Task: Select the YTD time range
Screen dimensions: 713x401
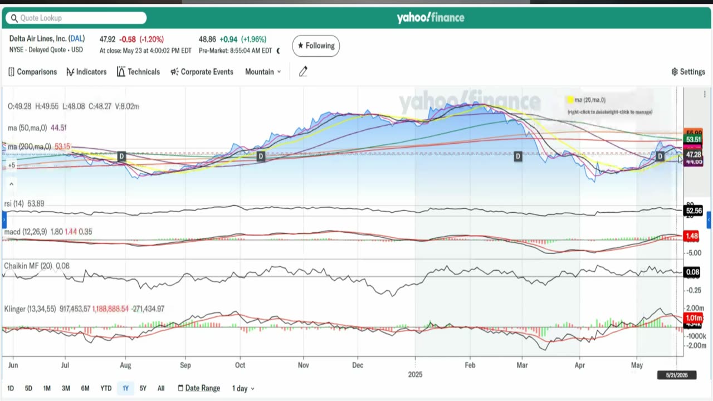Action: pyautogui.click(x=106, y=388)
